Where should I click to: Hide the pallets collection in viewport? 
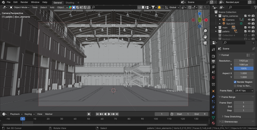249,31
